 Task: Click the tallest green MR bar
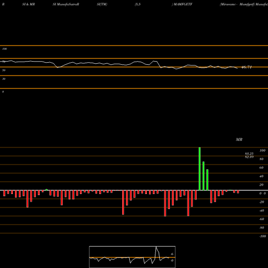click(x=199, y=169)
